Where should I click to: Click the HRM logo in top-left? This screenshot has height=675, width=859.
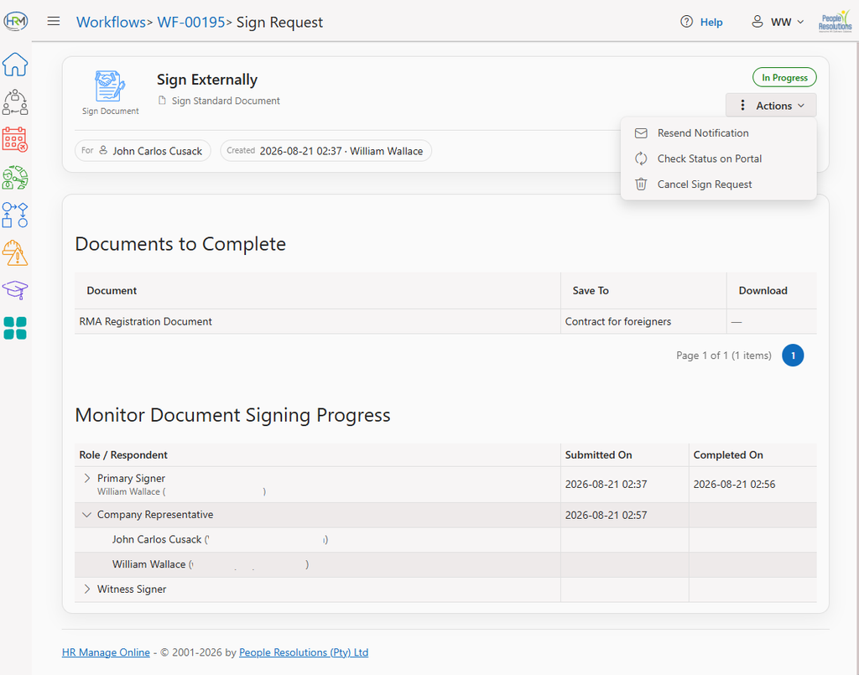click(x=15, y=21)
